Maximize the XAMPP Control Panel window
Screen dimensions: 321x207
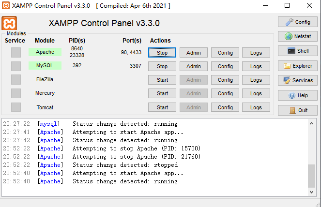pyautogui.click(x=287, y=5)
